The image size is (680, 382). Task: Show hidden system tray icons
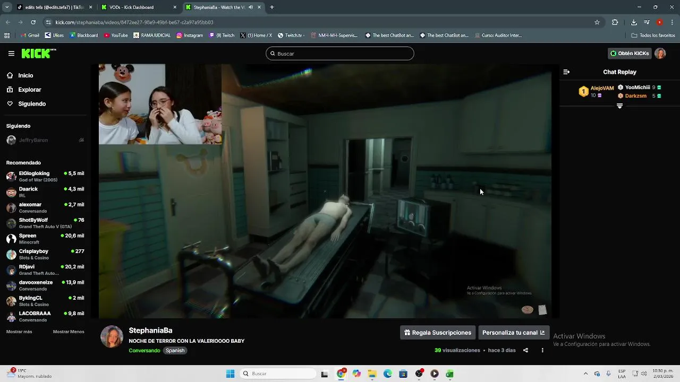(x=585, y=374)
